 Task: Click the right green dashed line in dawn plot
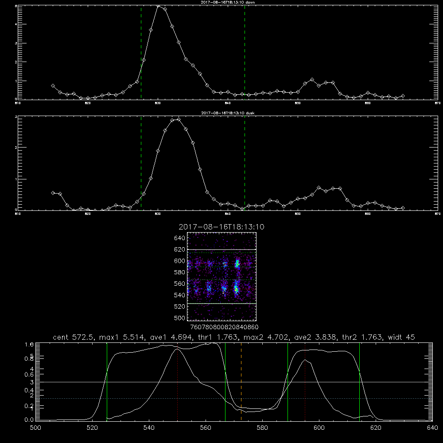(245, 52)
